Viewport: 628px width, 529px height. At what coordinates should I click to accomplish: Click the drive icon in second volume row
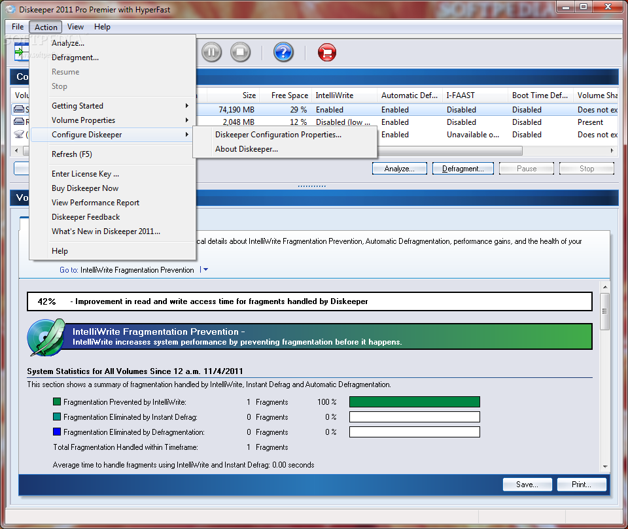tap(19, 122)
